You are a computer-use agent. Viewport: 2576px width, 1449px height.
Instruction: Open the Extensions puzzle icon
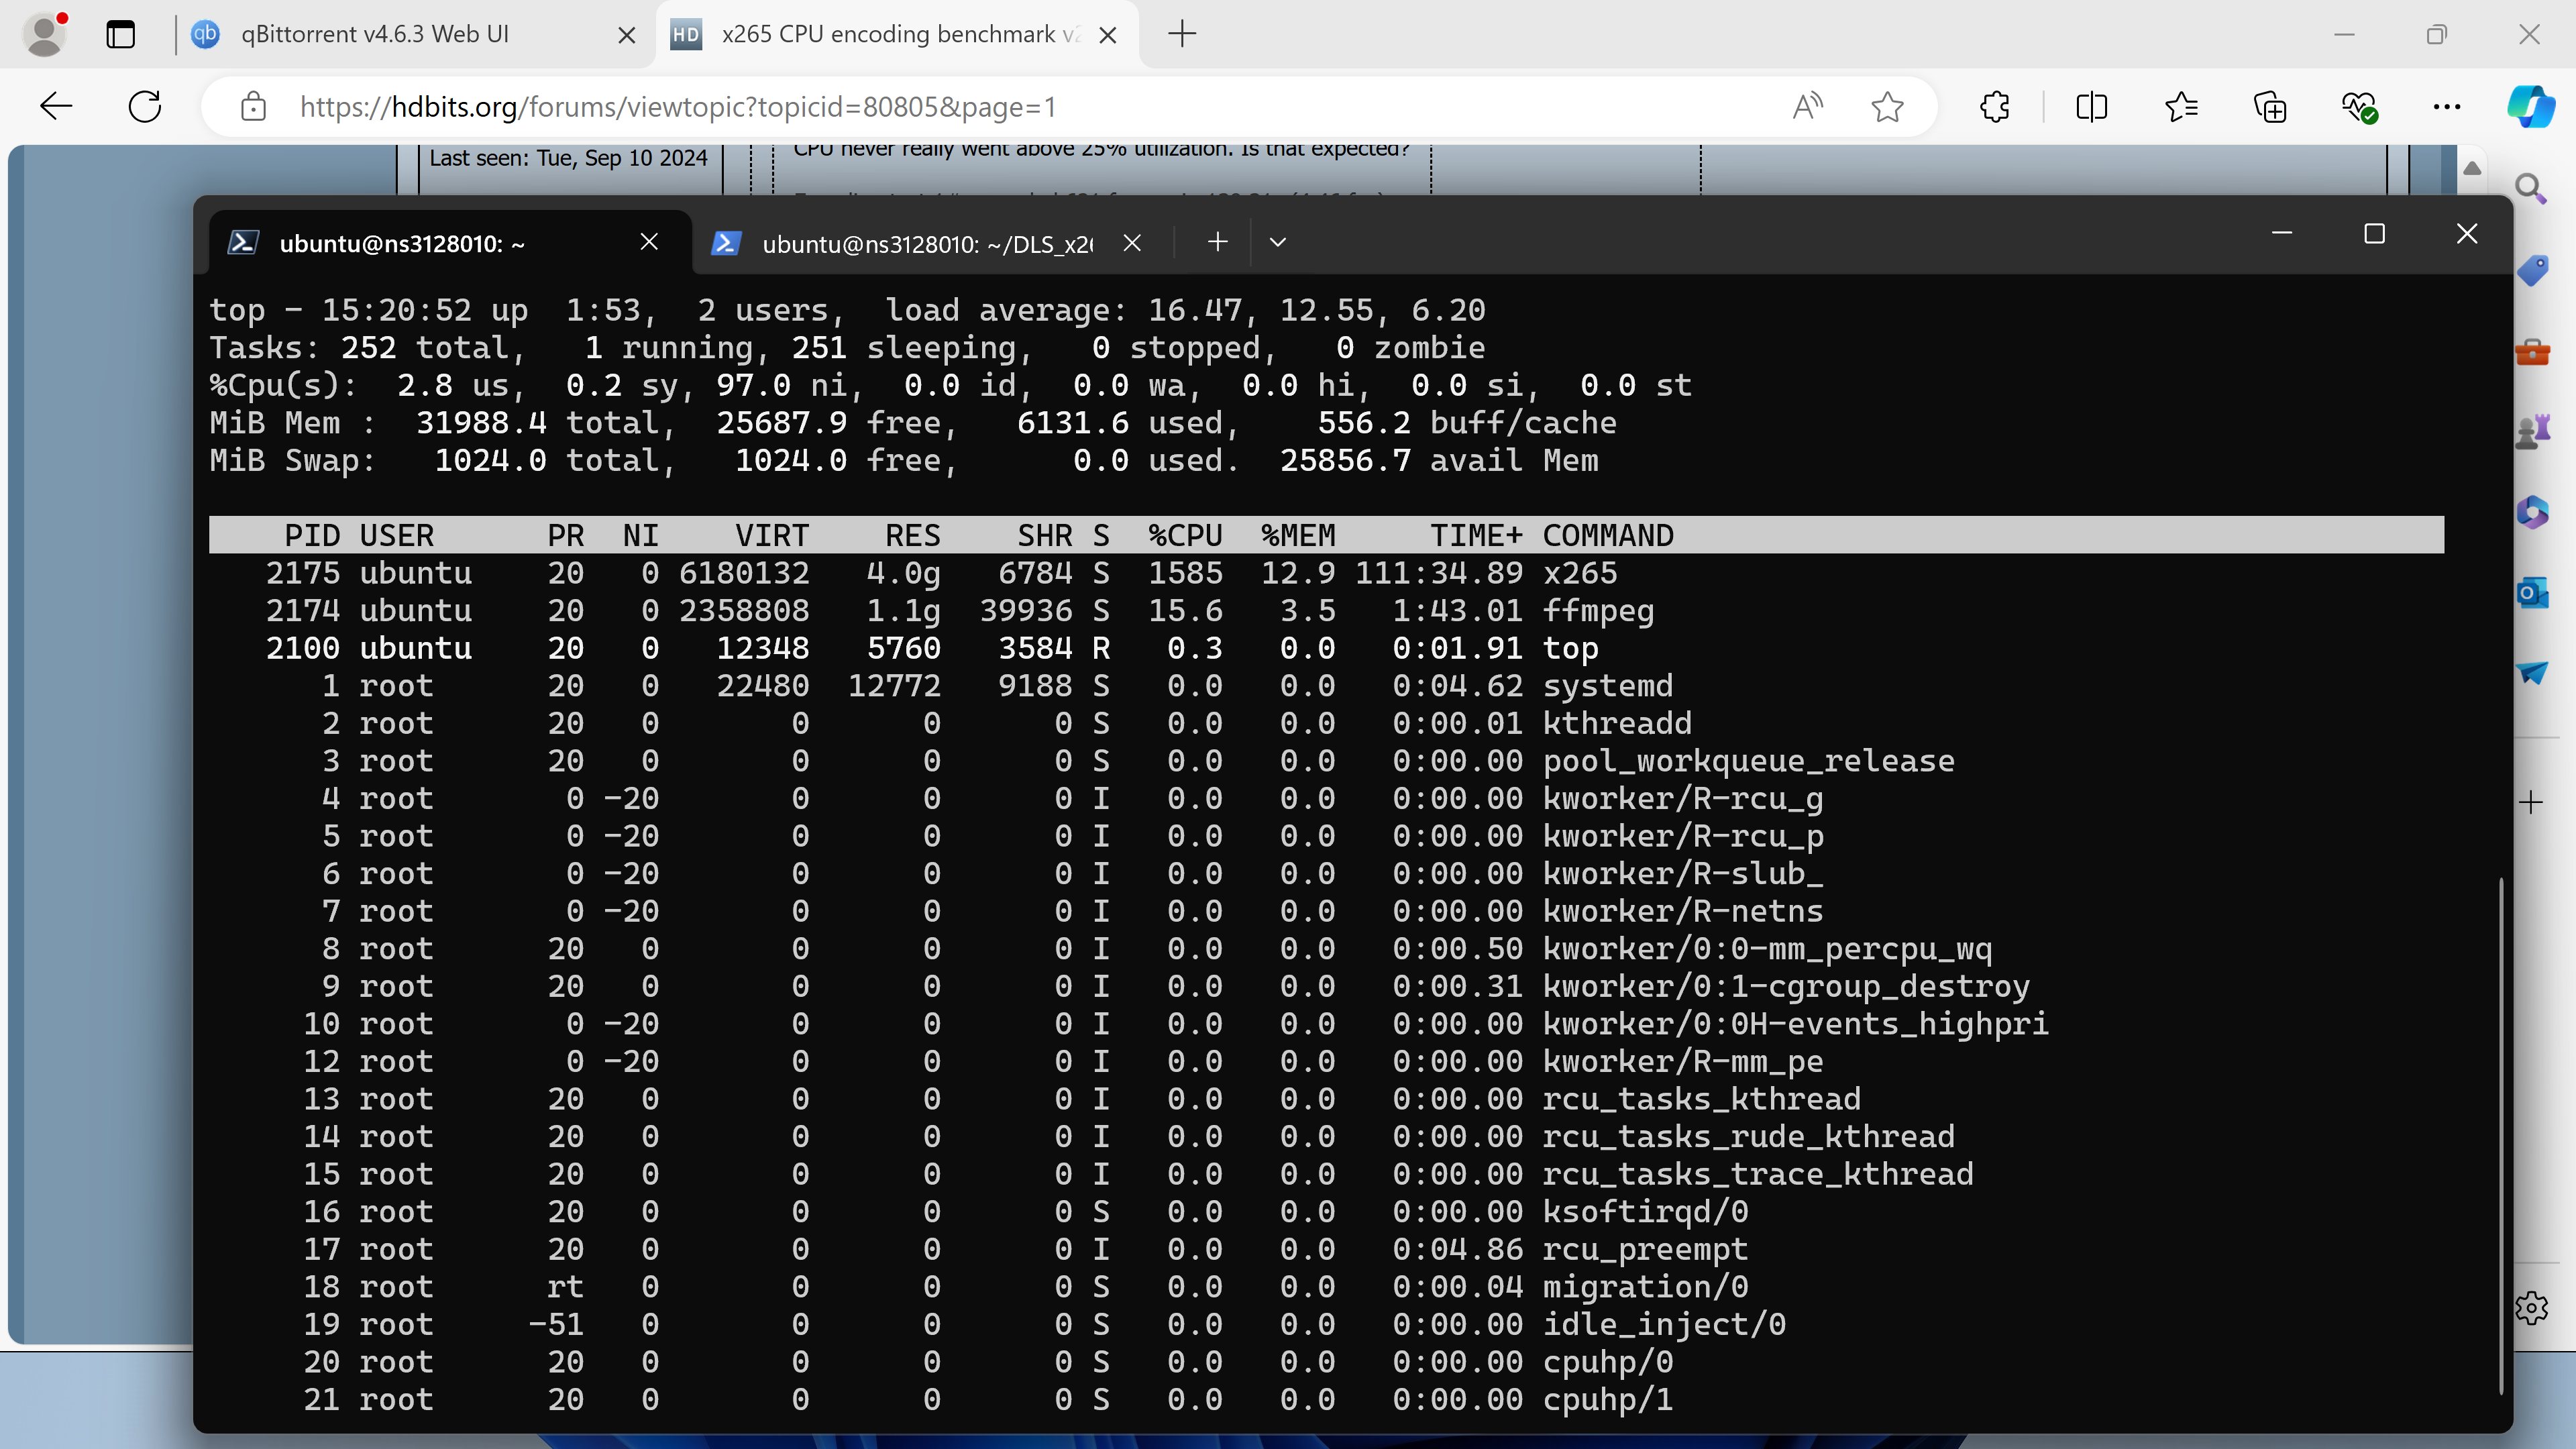[1995, 106]
